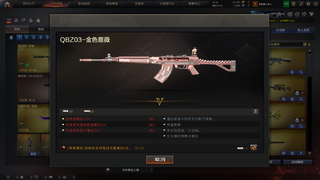Screen dimensions: 320x180
Task: Click the ranking podium icon above backpack
Action: point(16,21)
